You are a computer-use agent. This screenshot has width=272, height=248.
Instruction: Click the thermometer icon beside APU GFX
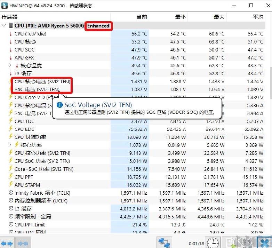pyautogui.click(x=11, y=58)
